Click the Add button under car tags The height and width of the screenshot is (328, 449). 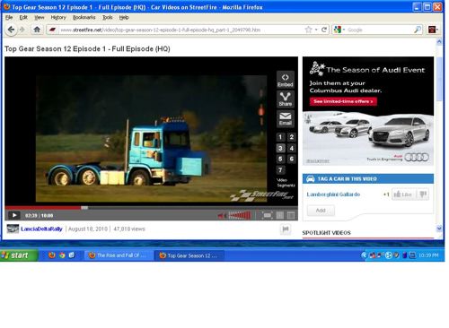coord(321,211)
